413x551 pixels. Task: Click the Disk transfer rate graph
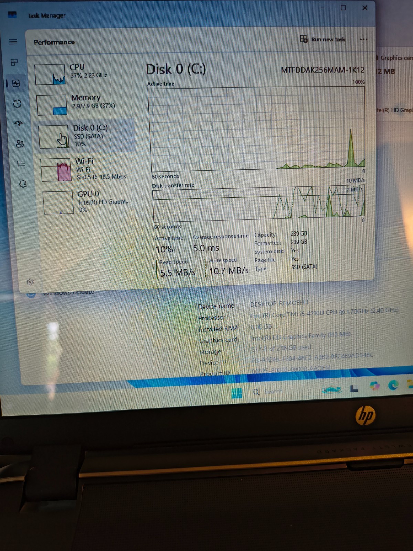pos(259,204)
